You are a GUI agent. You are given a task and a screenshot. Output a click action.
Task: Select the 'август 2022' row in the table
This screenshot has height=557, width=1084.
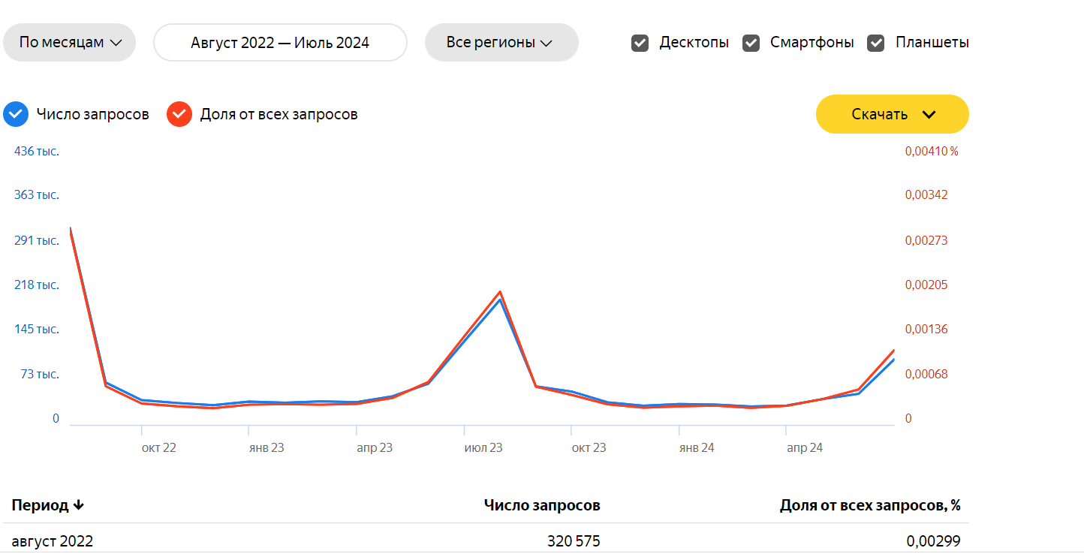(x=52, y=540)
